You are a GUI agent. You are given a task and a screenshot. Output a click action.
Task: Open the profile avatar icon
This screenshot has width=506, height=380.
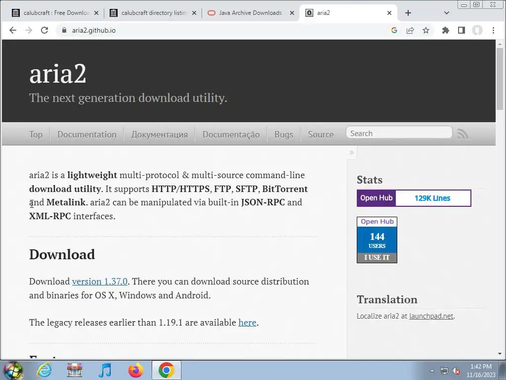click(x=477, y=30)
